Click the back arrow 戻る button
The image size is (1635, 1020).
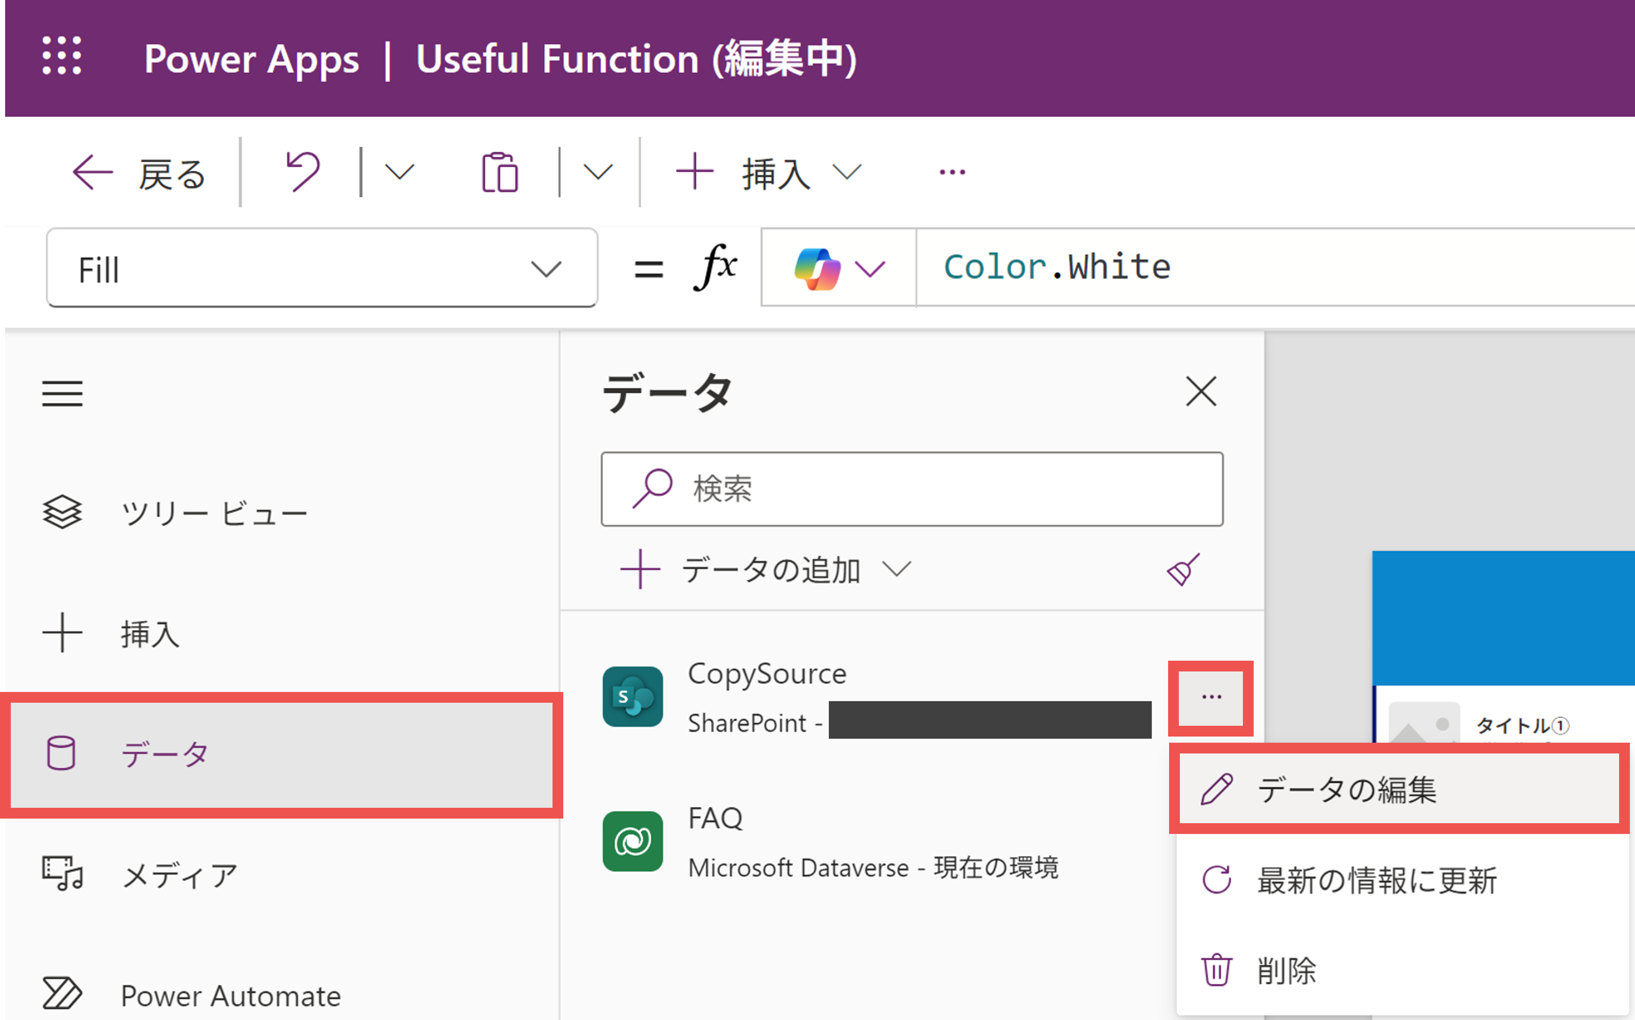pos(139,173)
